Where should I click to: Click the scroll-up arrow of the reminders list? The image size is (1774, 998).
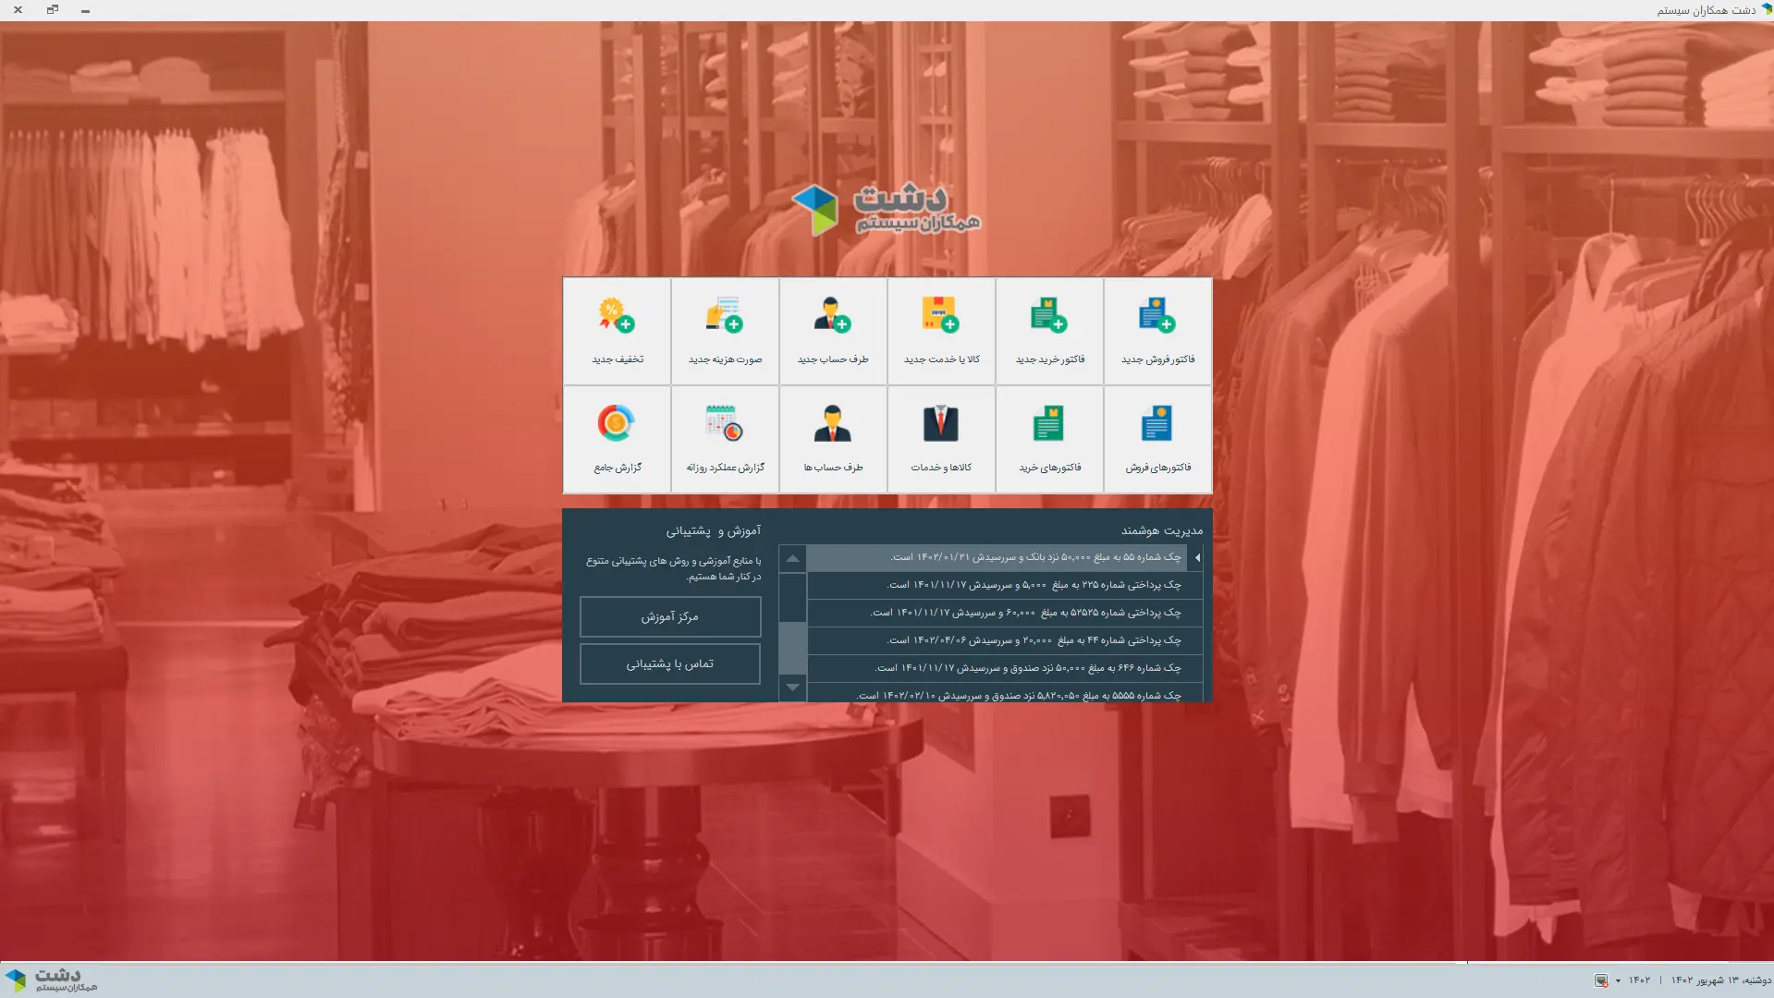(x=792, y=558)
